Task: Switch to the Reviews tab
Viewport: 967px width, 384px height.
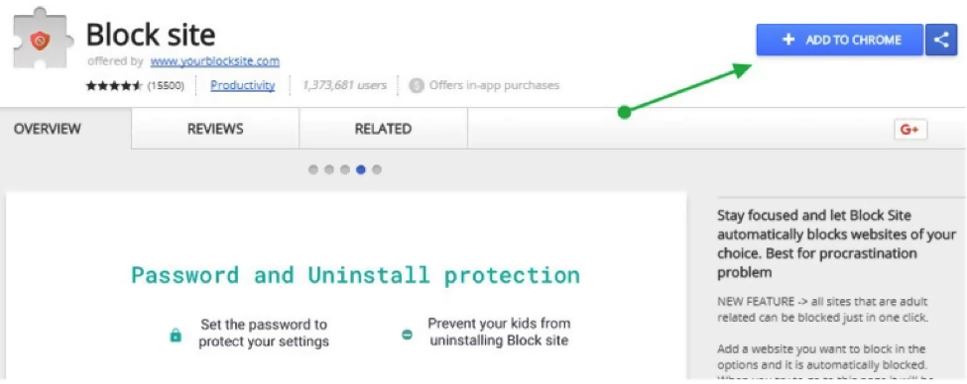Action: tap(215, 130)
